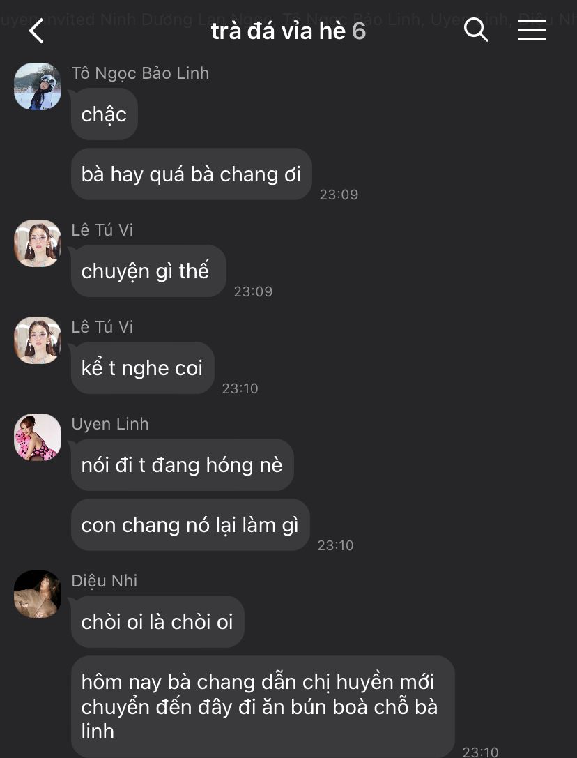Select the 'chòi oi là chòi oi' message
577x758 pixels.
[x=157, y=622]
